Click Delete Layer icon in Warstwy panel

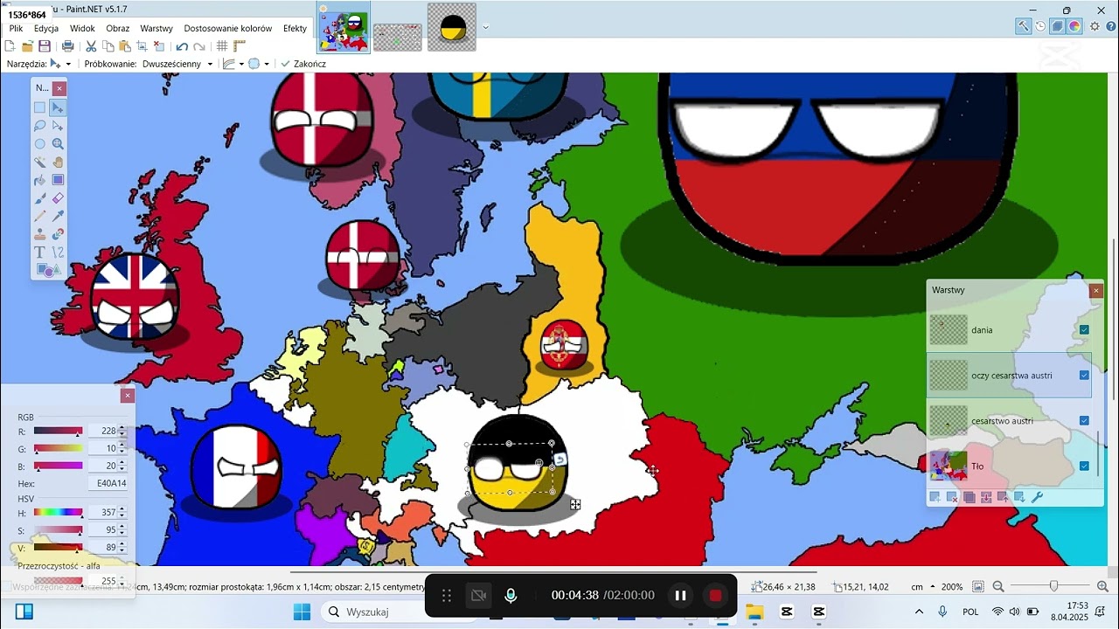[952, 497]
